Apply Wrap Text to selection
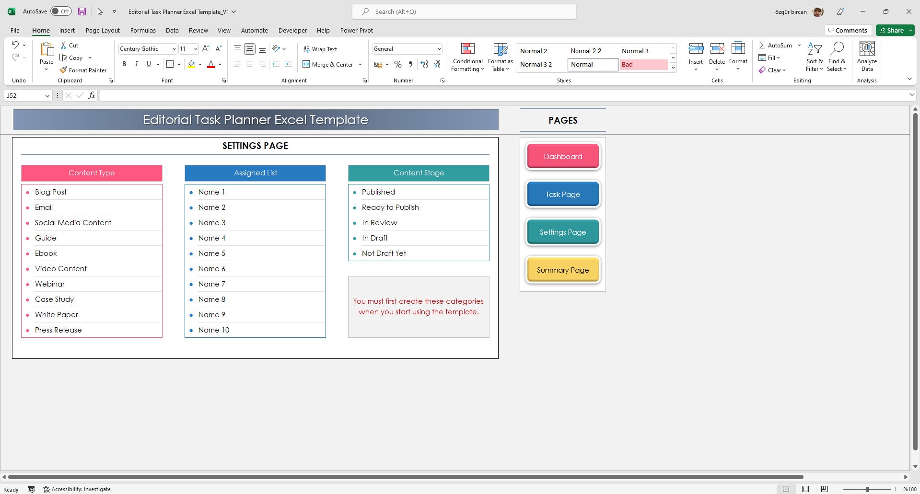 (320, 49)
